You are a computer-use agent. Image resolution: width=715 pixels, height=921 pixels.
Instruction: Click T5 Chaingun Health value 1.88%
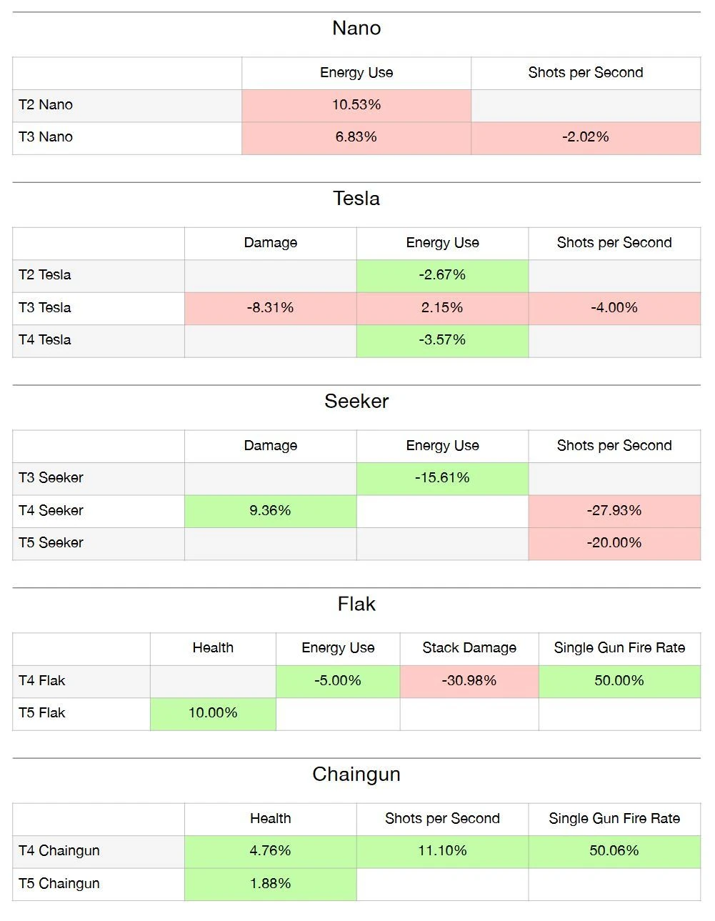270,883
